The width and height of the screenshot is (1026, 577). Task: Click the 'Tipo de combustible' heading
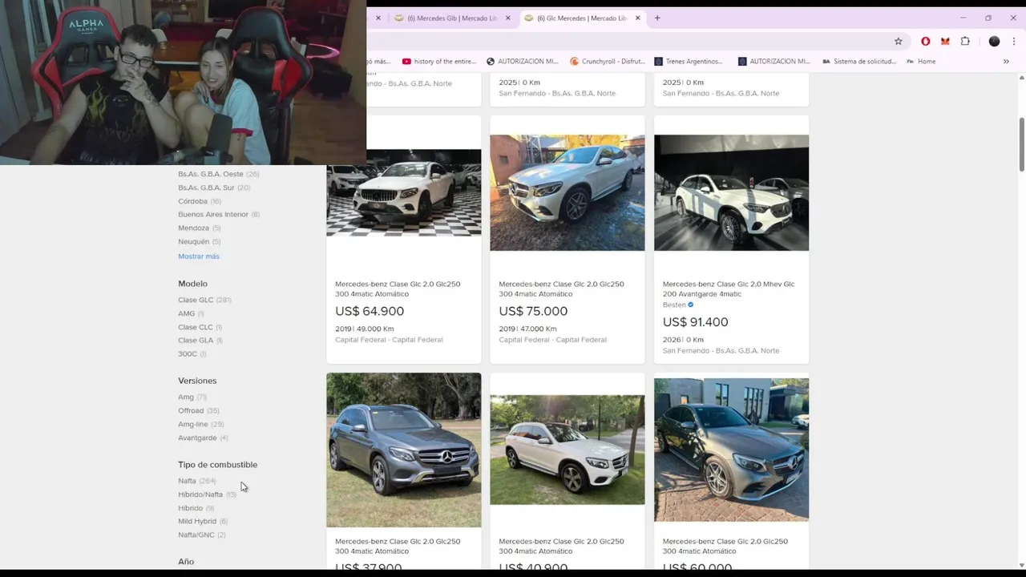point(217,465)
